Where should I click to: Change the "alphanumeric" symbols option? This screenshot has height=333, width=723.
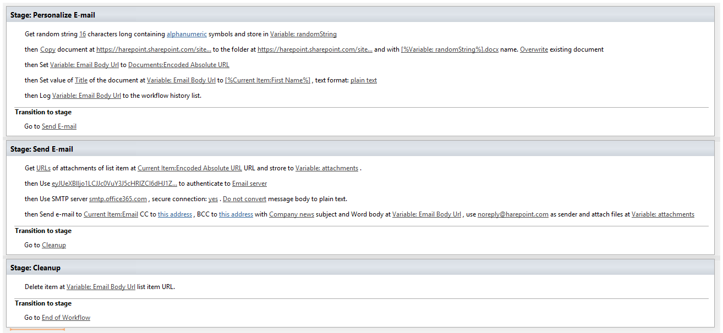[x=187, y=34]
